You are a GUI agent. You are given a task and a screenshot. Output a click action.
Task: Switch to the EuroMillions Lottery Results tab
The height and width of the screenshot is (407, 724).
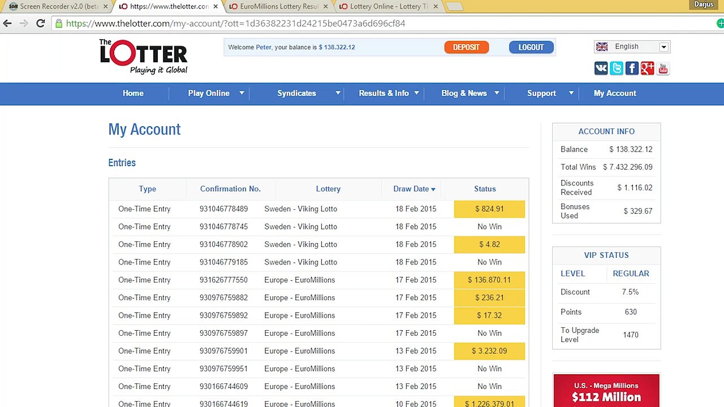click(277, 6)
